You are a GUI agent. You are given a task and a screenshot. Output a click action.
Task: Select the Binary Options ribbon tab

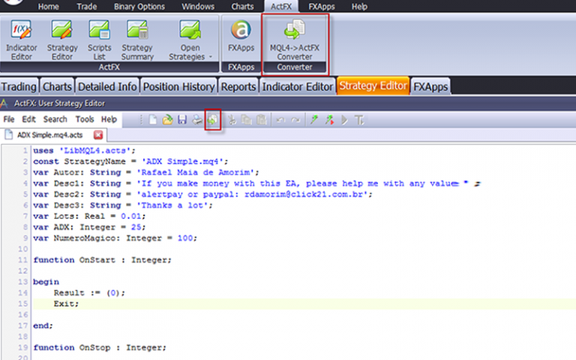(139, 7)
